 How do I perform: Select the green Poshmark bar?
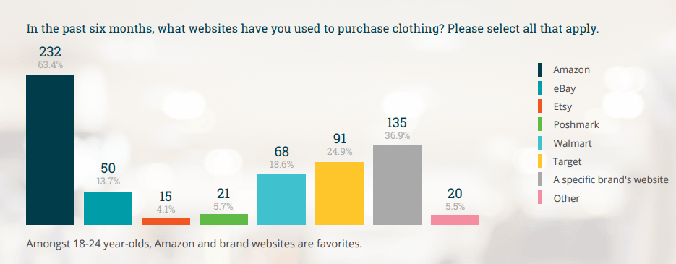click(x=223, y=220)
